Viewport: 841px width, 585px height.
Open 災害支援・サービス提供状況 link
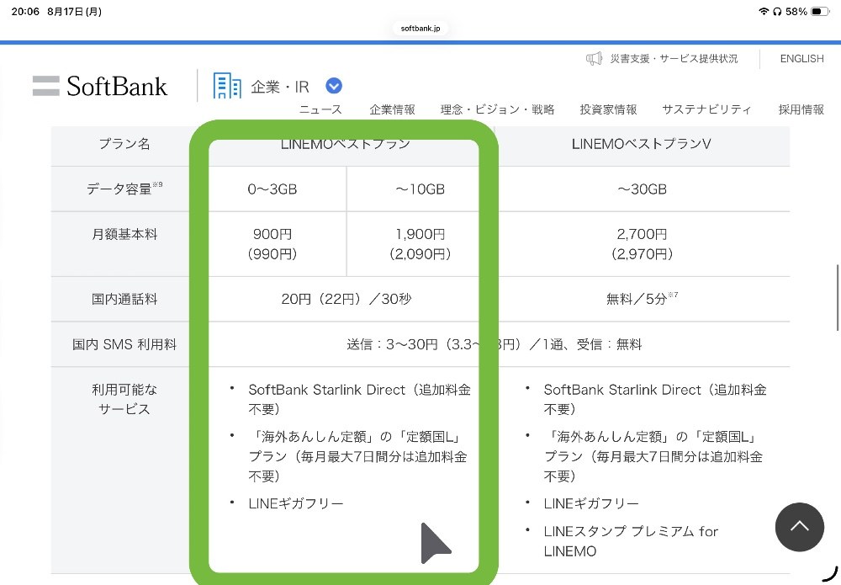coord(674,59)
